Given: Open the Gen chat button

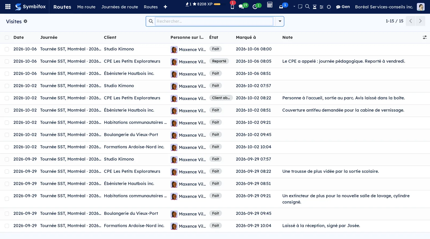Looking at the screenshot, I should click(x=343, y=7).
